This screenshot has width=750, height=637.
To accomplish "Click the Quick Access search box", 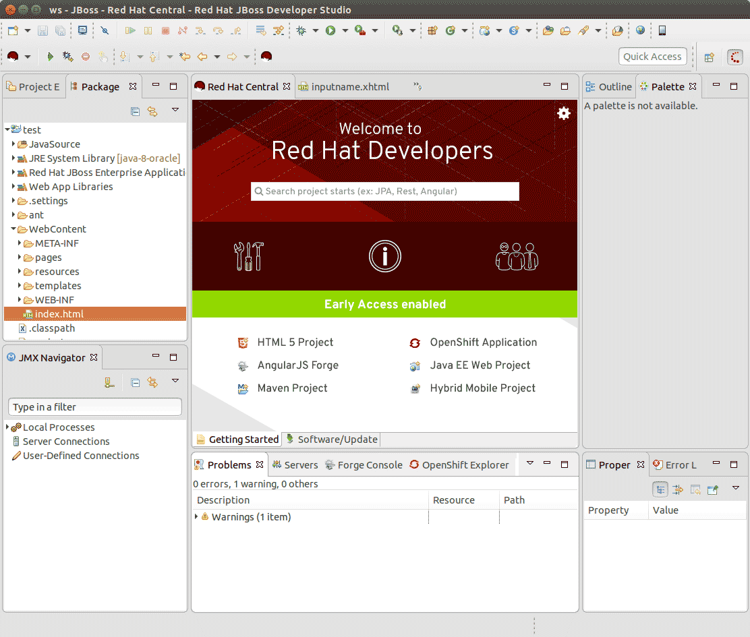I will point(652,57).
